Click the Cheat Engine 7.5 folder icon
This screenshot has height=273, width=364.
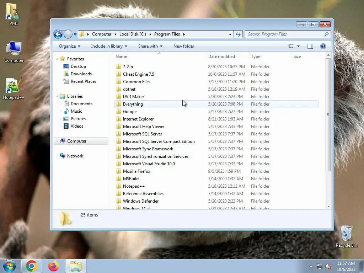pyautogui.click(x=118, y=74)
